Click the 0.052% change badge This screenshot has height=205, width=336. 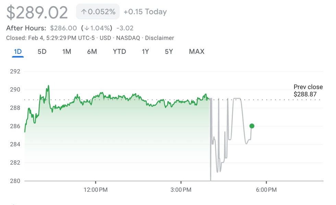click(x=98, y=12)
